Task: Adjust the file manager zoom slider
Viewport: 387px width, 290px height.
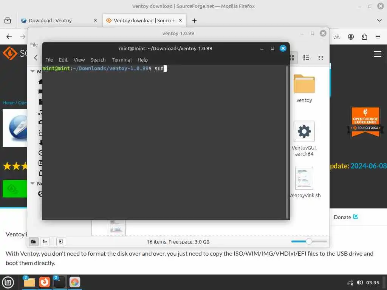Action: click(309, 242)
